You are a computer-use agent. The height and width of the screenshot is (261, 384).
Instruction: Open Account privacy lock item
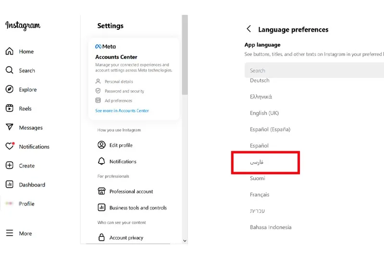pos(121,237)
